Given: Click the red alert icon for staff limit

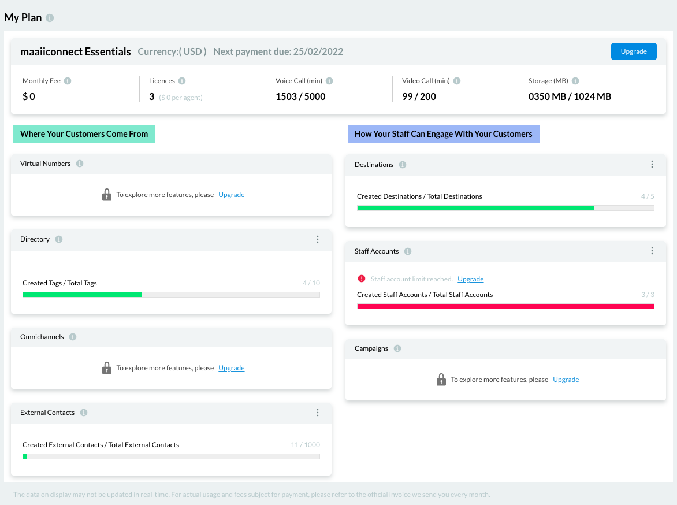Looking at the screenshot, I should click(362, 279).
